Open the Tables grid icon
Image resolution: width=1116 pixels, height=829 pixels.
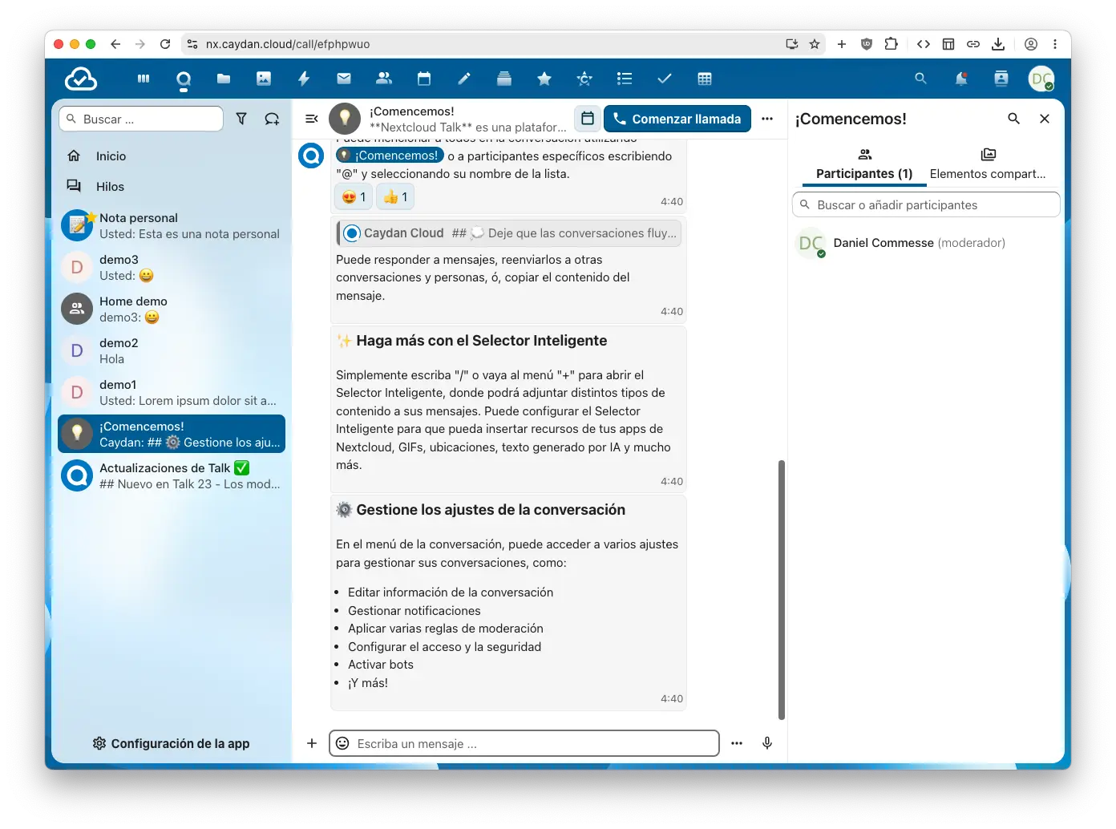pos(705,79)
